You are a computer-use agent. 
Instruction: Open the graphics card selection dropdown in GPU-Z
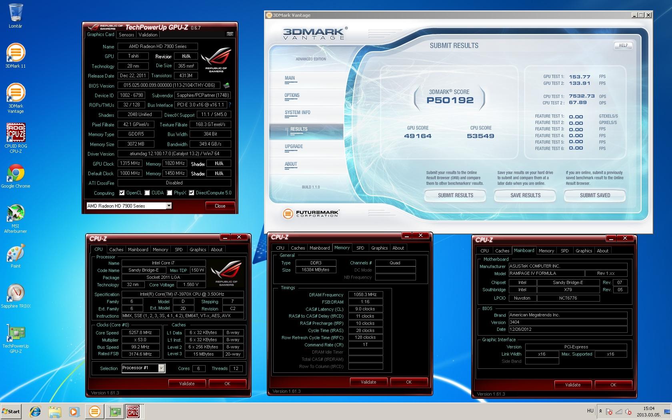pyautogui.click(x=169, y=206)
